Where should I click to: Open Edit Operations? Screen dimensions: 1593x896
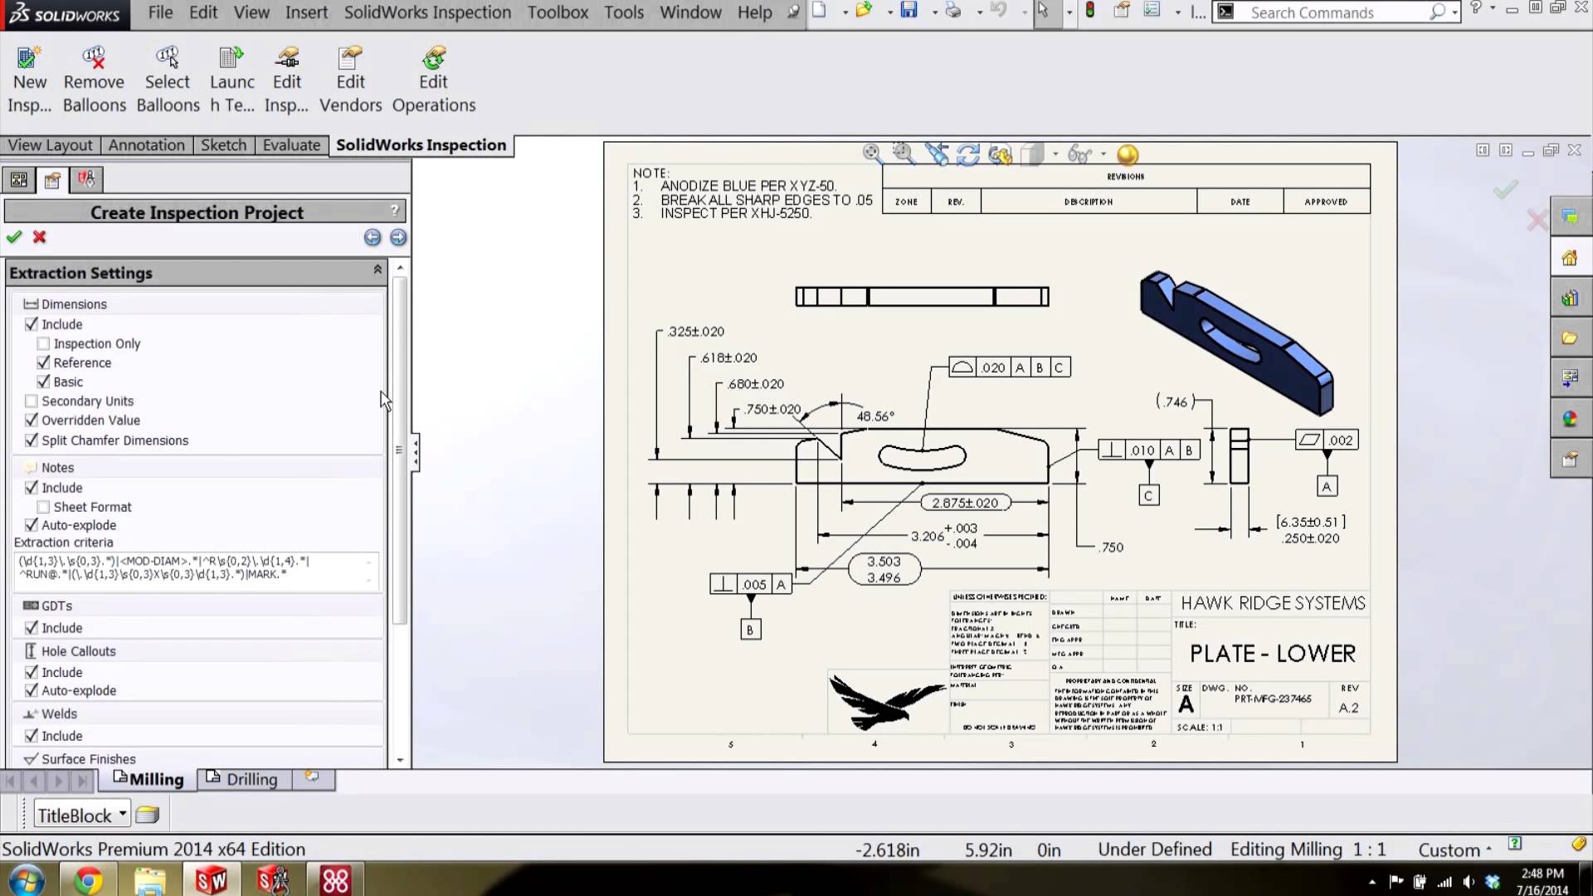pos(434,75)
